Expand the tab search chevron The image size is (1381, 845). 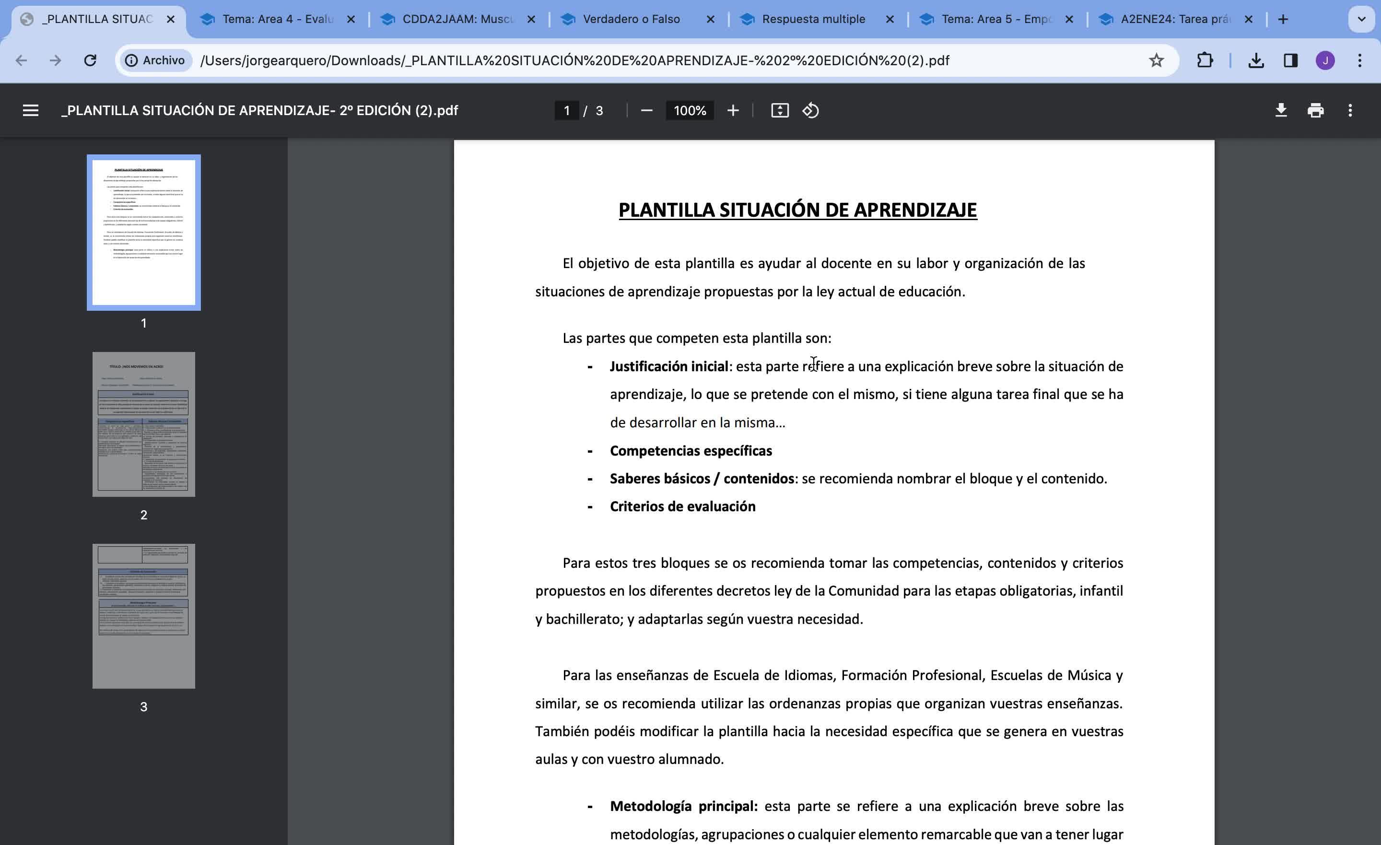pyautogui.click(x=1361, y=19)
